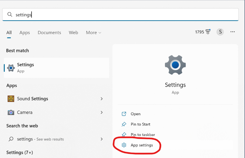Click the Pin to Start pin icon
This screenshot has height=158, width=245.
(x=124, y=124)
